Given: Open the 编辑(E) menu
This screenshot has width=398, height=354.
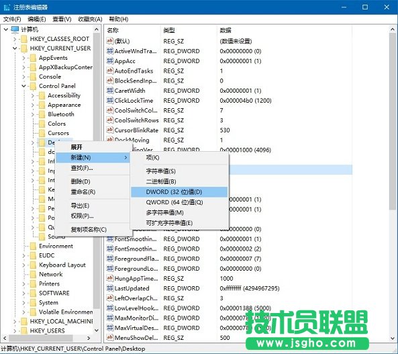Looking at the screenshot, I should click(37, 19).
